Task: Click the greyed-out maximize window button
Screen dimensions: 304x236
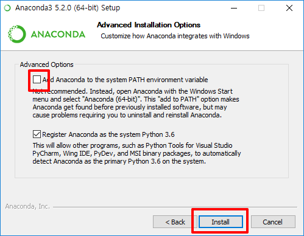Action: (x=261, y=8)
